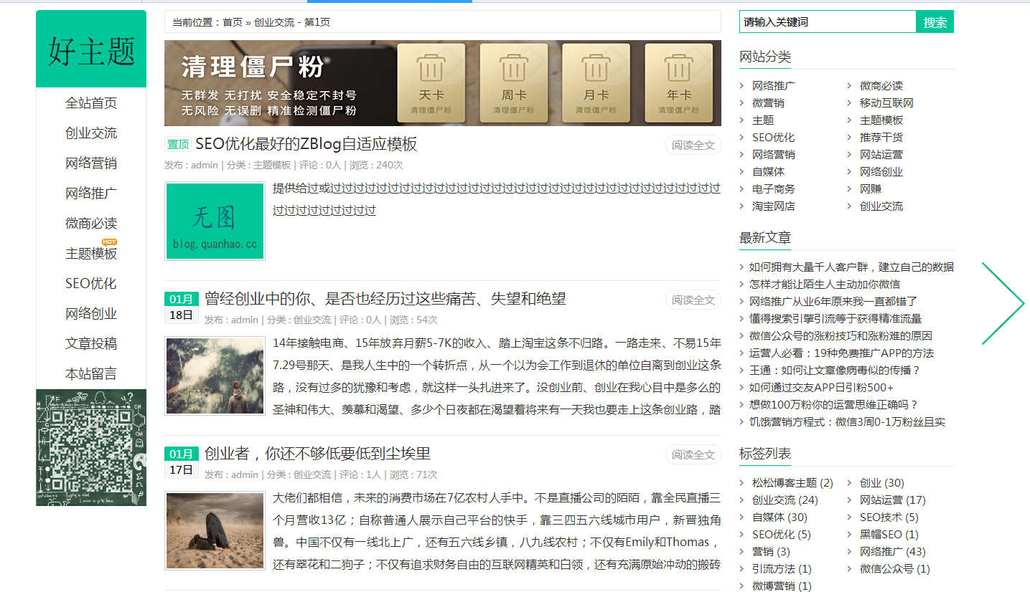The image size is (1030, 592).
Task: Type in the 请输入关键词 search field
Action: 827,22
